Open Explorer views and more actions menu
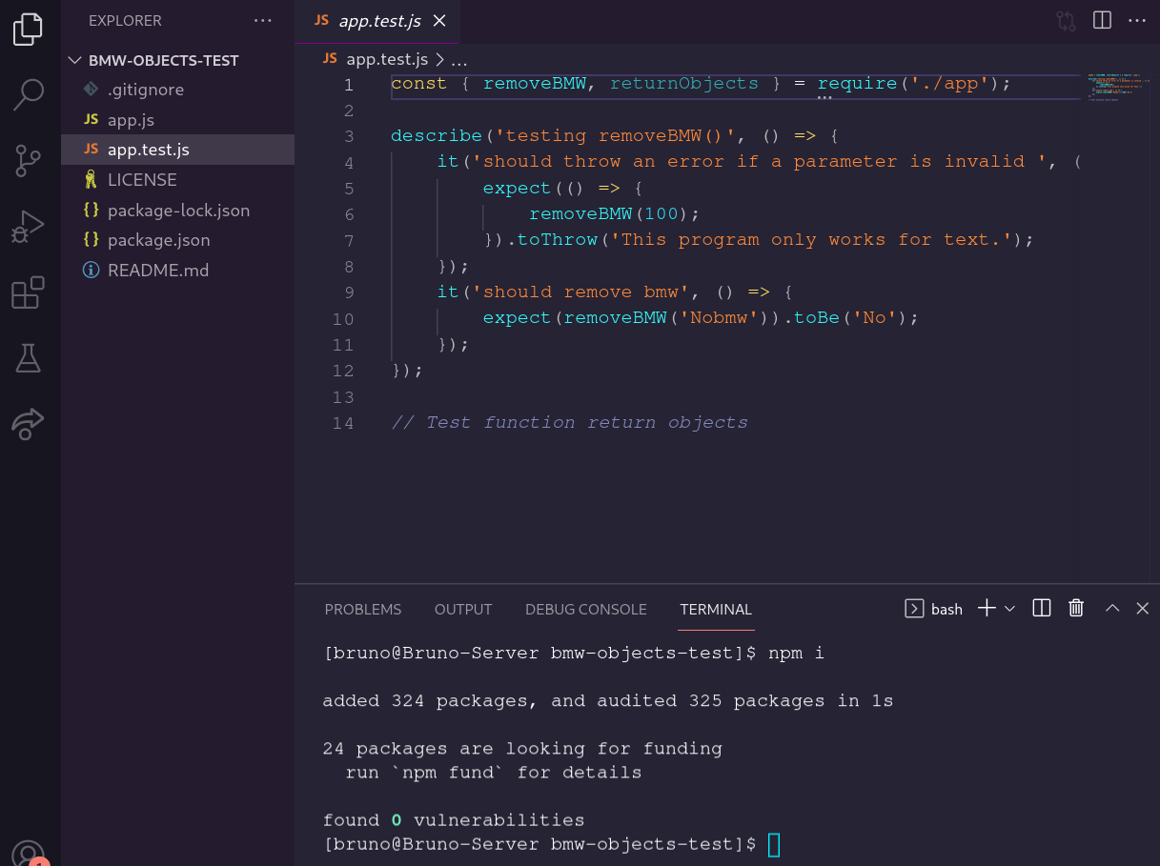This screenshot has height=866, width=1160. click(x=262, y=20)
